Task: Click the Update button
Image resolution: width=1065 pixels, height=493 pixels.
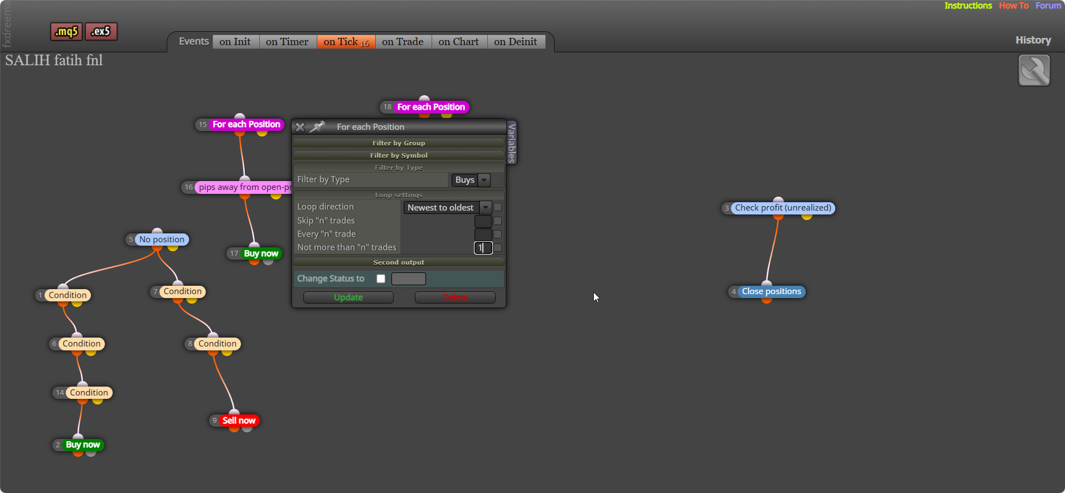Action: point(348,297)
